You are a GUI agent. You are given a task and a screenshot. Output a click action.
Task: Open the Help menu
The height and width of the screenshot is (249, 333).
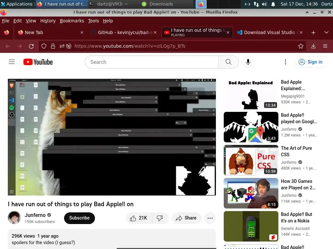point(108,21)
